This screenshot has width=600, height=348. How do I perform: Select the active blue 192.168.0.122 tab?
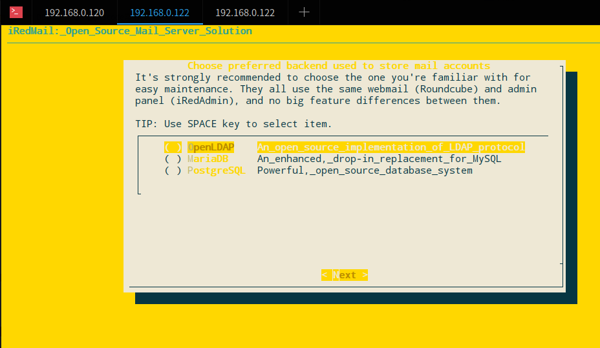pyautogui.click(x=160, y=13)
